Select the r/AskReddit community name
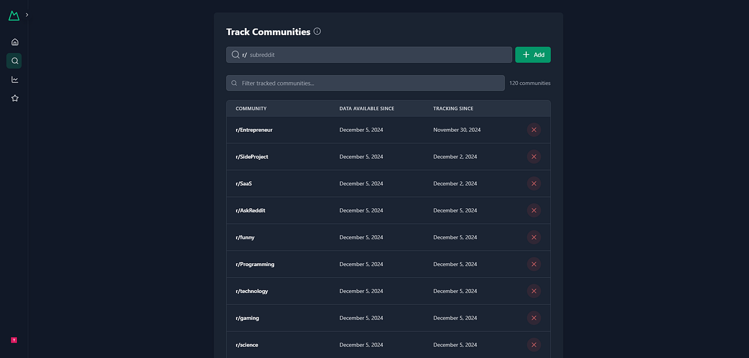749x358 pixels. 250,210
